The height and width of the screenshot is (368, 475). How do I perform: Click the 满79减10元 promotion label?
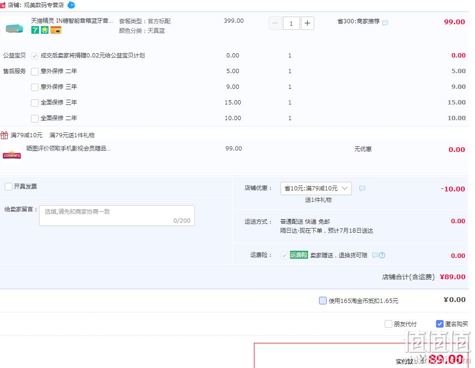pyautogui.click(x=26, y=135)
